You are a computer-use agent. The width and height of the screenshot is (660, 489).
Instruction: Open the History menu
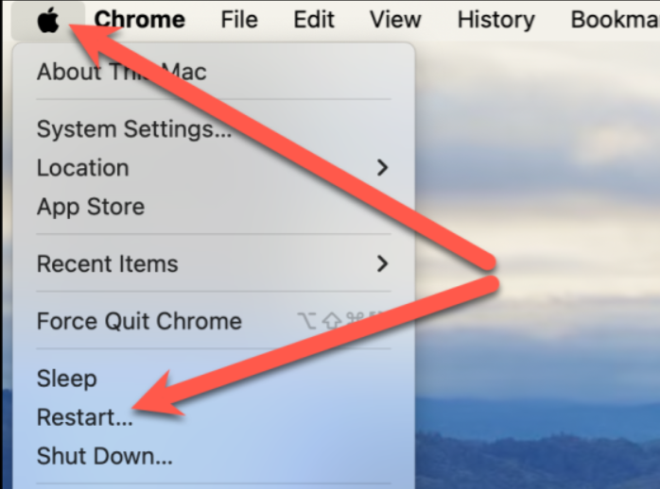[x=497, y=19]
